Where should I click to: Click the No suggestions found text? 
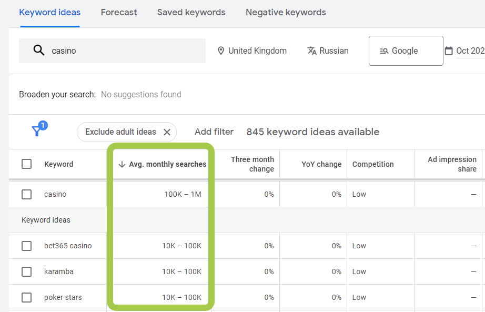pyautogui.click(x=141, y=94)
